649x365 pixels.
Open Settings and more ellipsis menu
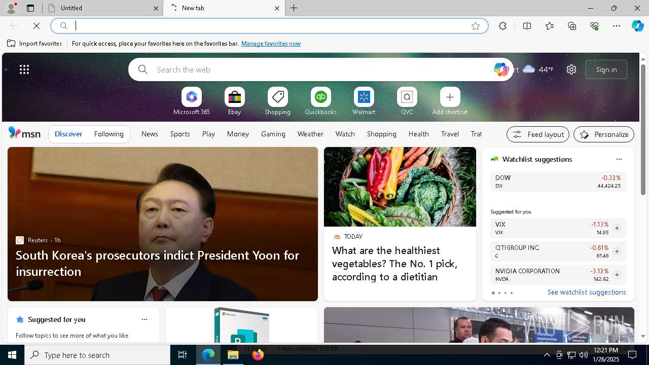click(x=617, y=26)
